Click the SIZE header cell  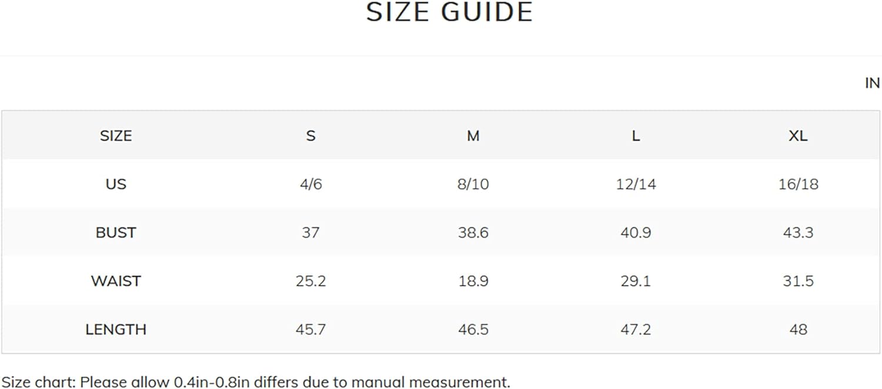[116, 136]
